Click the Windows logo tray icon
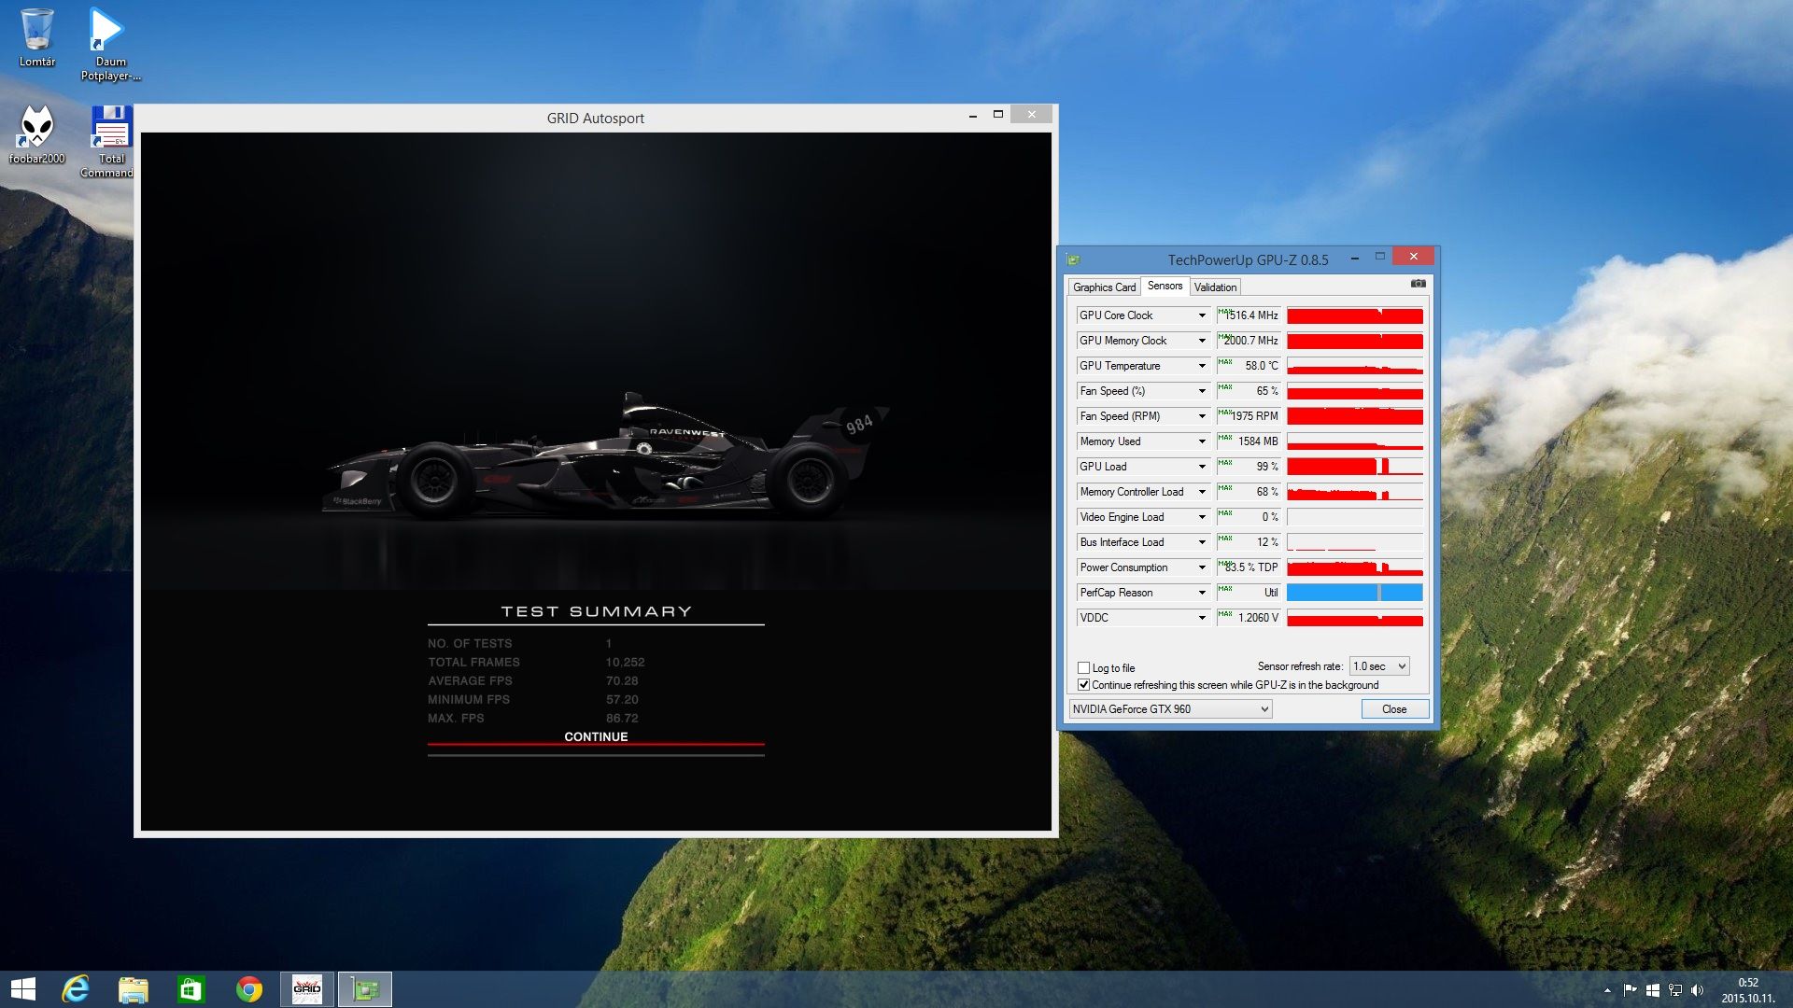The width and height of the screenshot is (1793, 1008). [x=1653, y=990]
